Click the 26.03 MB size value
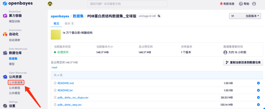The height and width of the screenshot is (109, 265). pyautogui.click(x=226, y=98)
